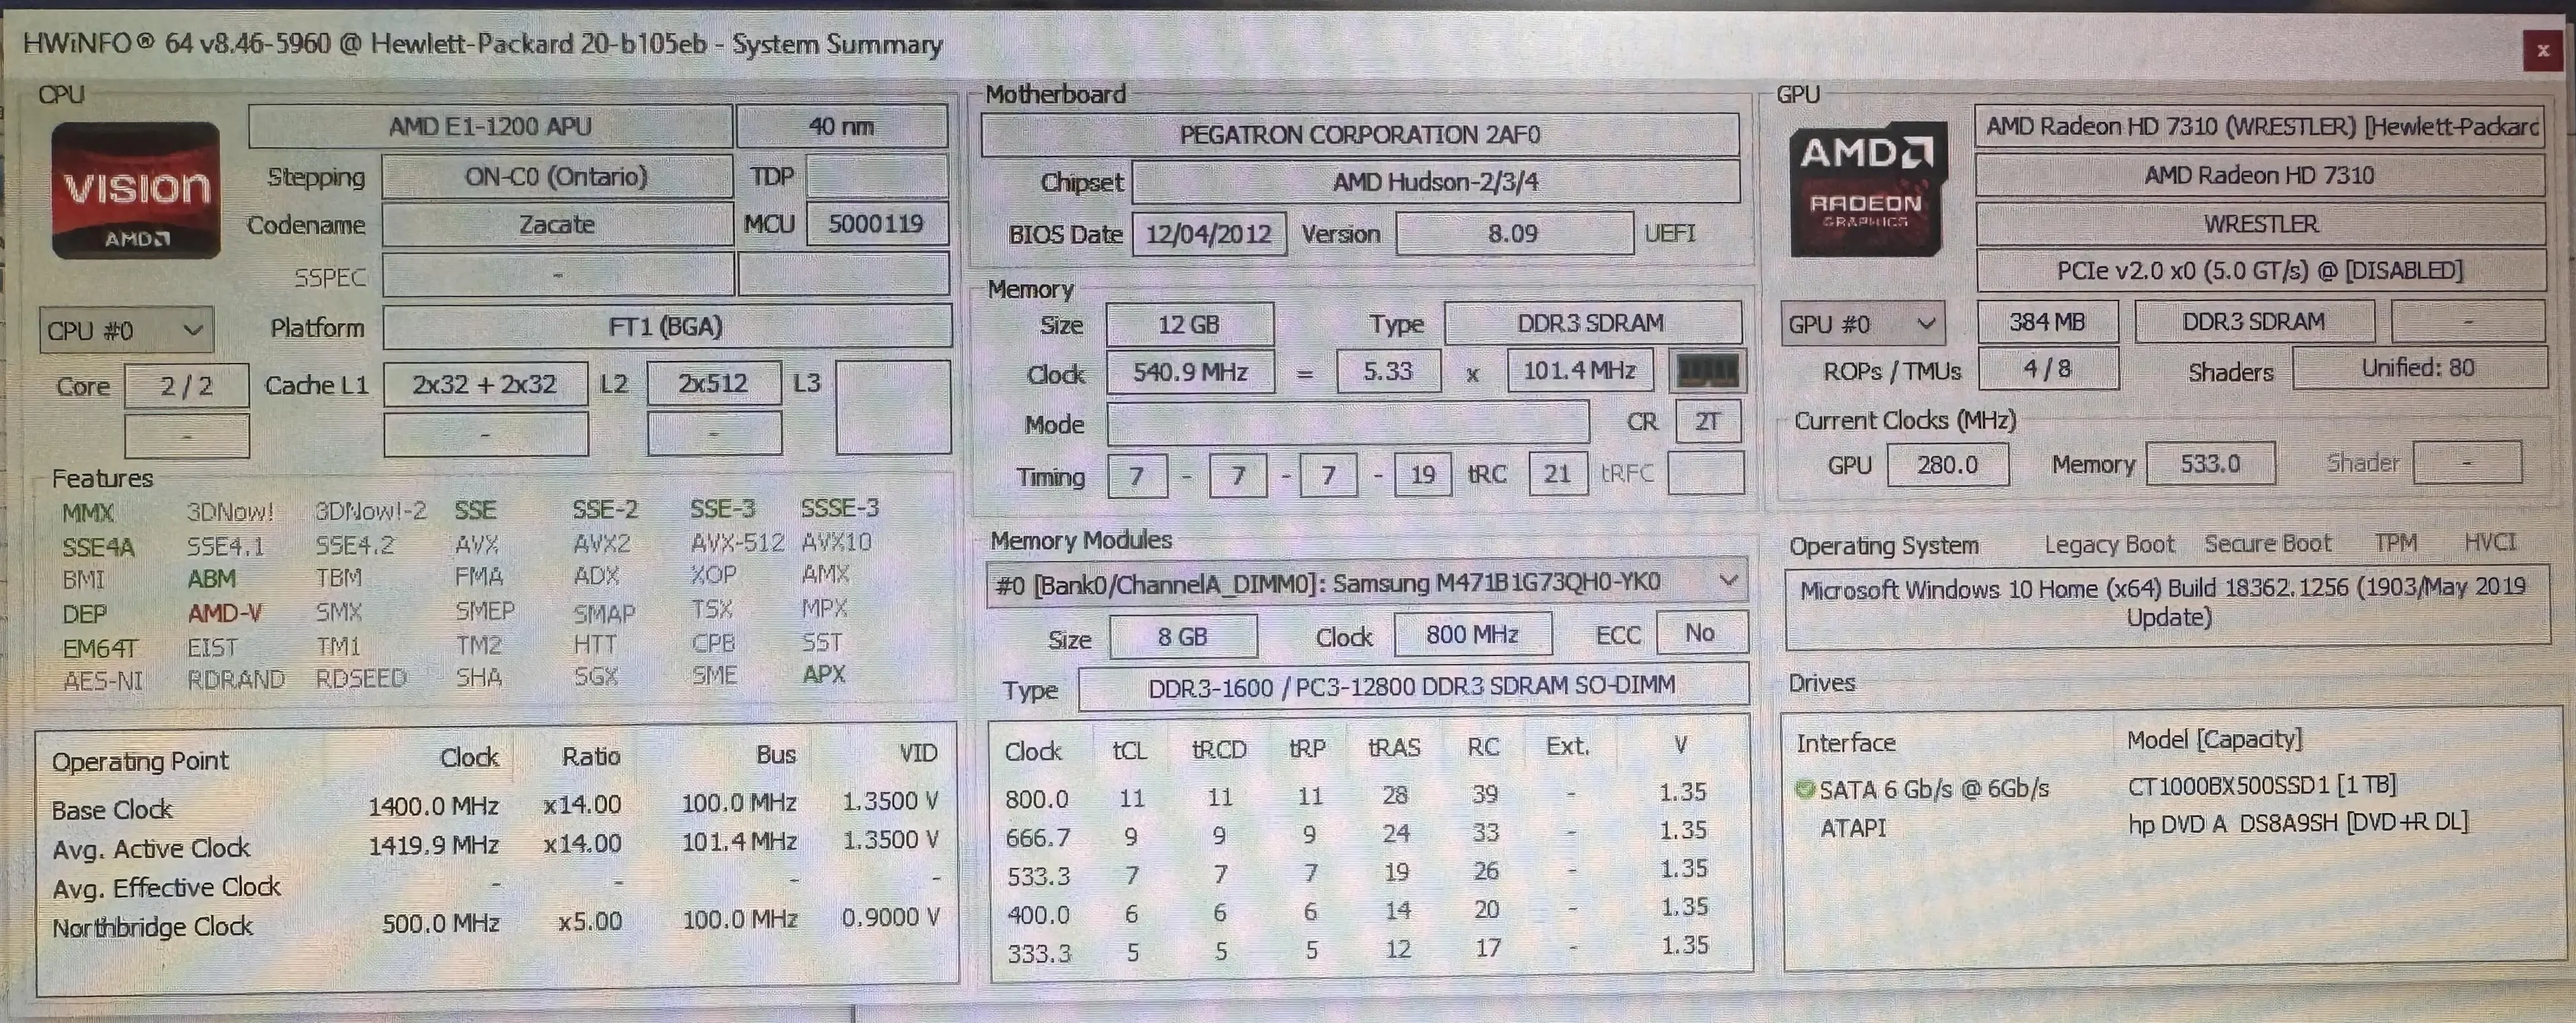2576x1023 pixels.
Task: Click the memory module chip icon
Action: point(1707,372)
